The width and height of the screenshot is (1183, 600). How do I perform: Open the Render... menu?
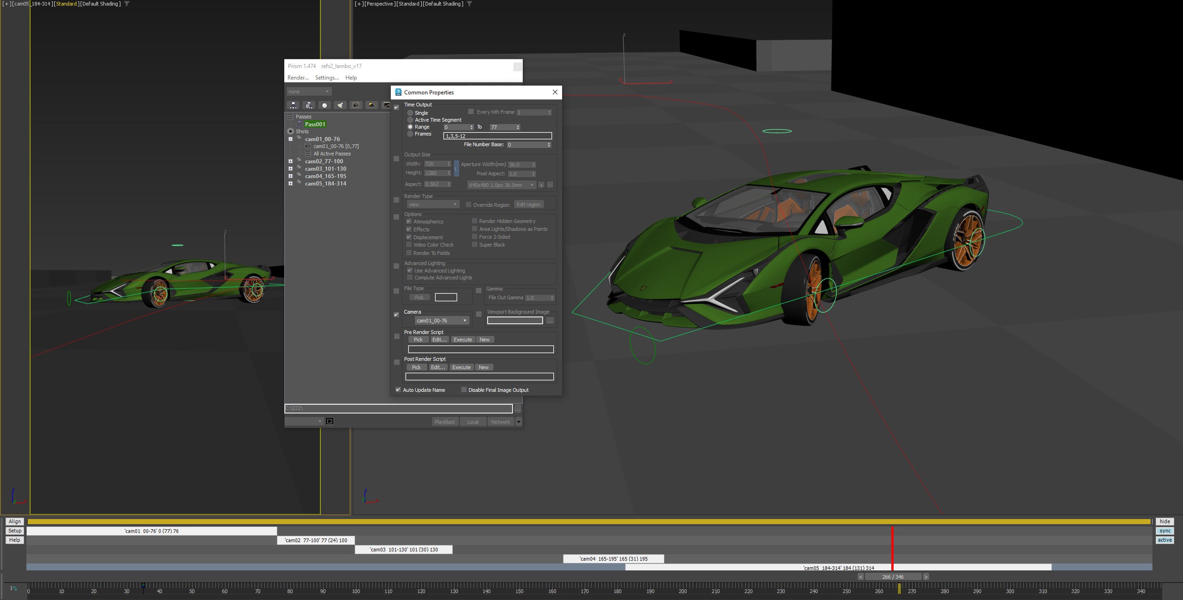(x=298, y=78)
